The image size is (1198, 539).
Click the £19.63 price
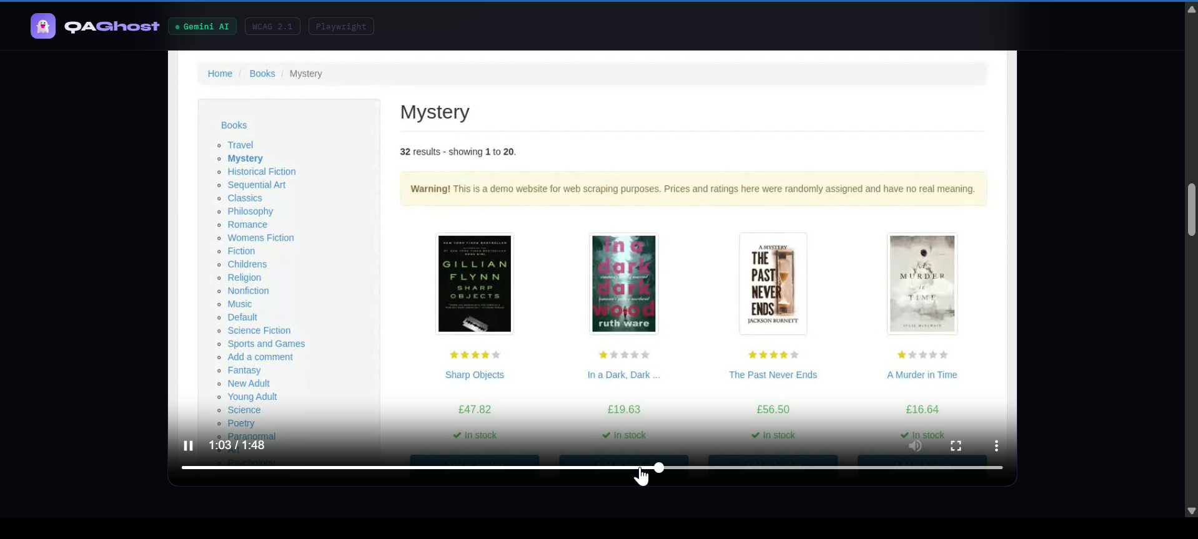(624, 410)
